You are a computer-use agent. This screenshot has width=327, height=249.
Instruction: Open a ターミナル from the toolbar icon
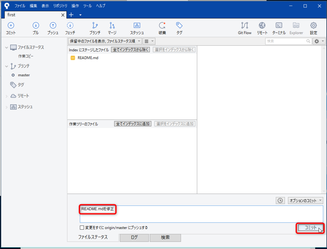click(x=279, y=28)
